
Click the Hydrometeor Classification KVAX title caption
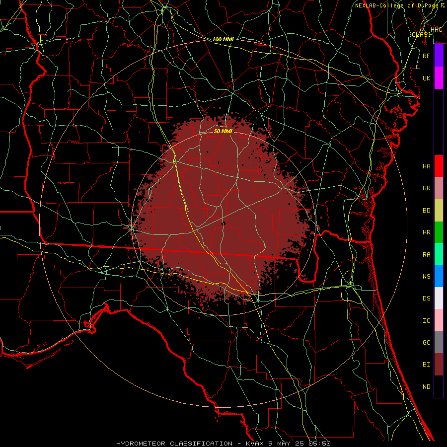[x=223, y=444]
